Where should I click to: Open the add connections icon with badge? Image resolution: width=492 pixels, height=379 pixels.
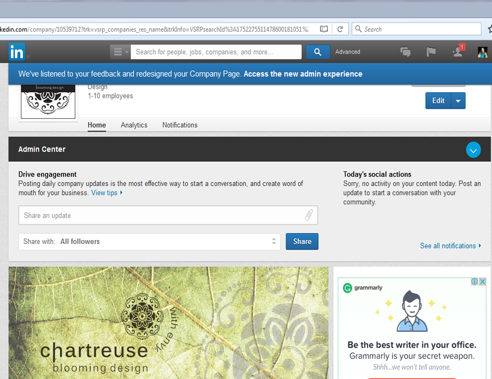pos(458,52)
